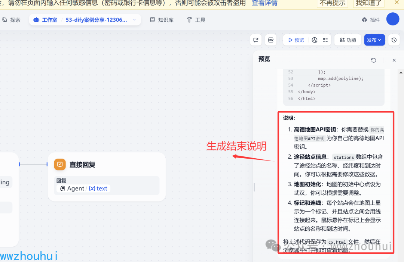Open the Studio (工作室) tab

point(45,20)
